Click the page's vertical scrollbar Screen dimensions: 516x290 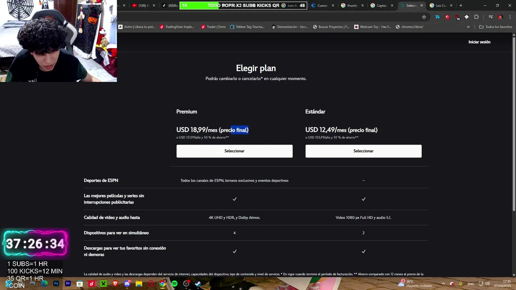(x=514, y=125)
